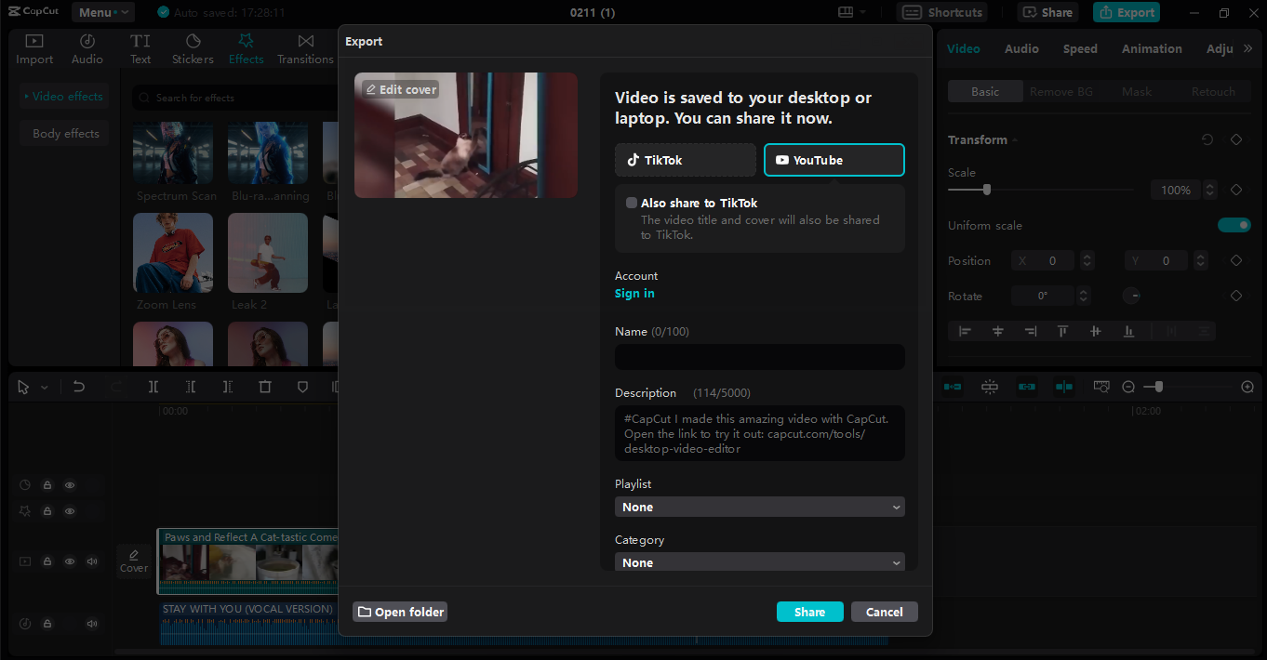The width and height of the screenshot is (1267, 660).
Task: Select the Body effects category
Action: pyautogui.click(x=65, y=133)
